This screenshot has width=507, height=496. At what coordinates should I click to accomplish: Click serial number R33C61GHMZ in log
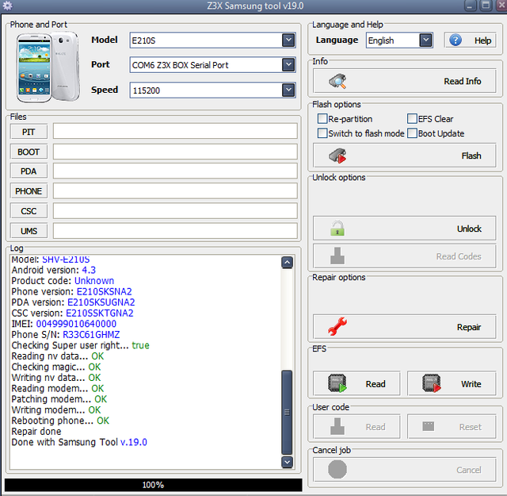tap(91, 334)
